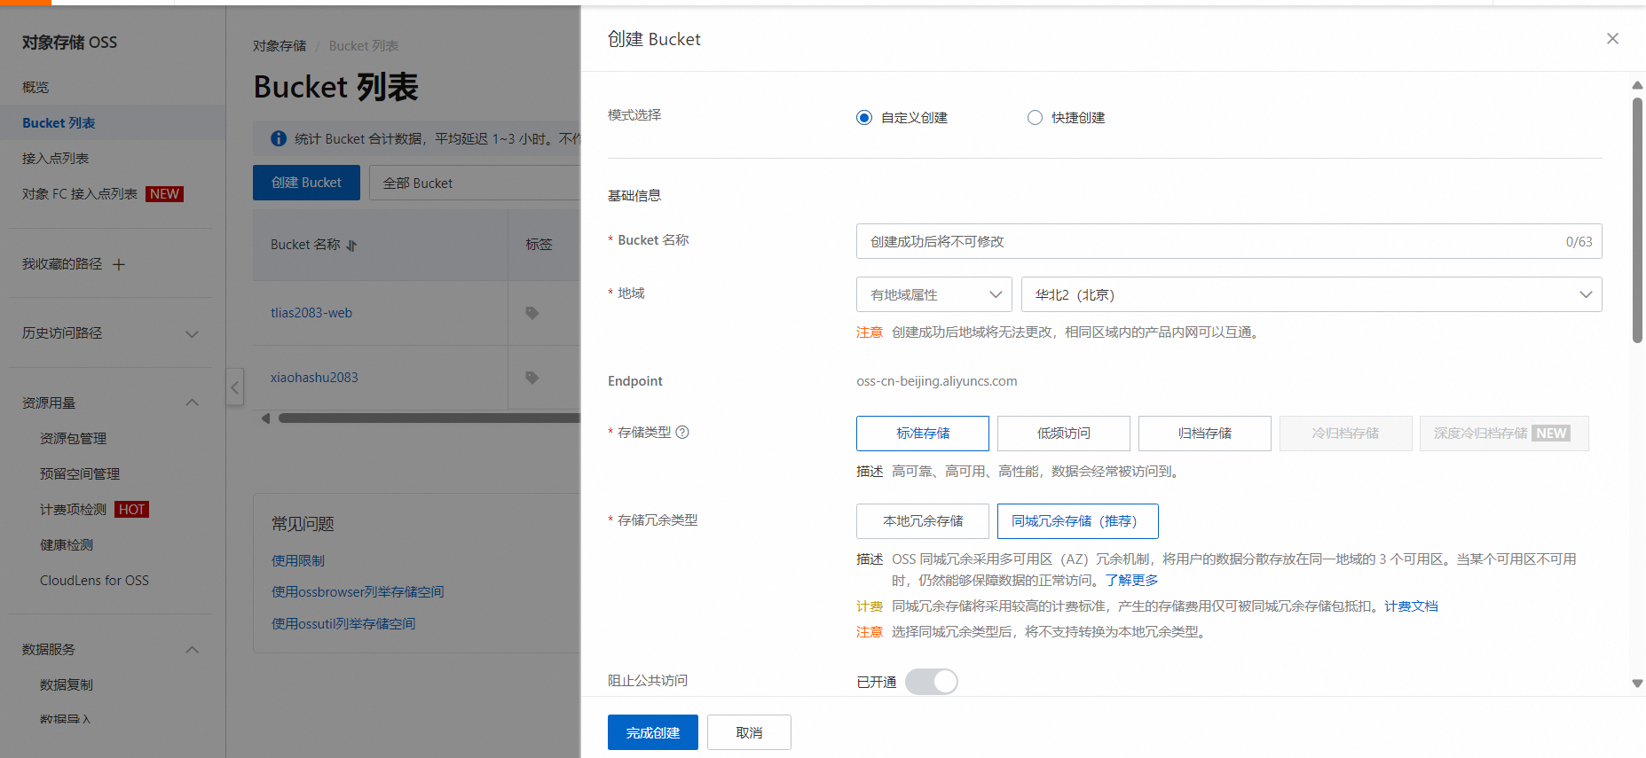Viewport: 1646px width, 758px height.
Task: Expand the 历史访问路径 section
Action: (192, 334)
